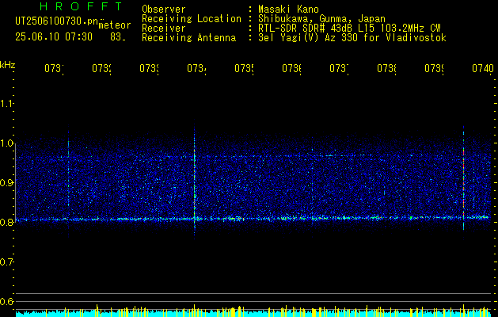Viewport: 498px width, 317px height.
Task: Click the date stamp 25.06.10 07:30
Action: coord(54,37)
